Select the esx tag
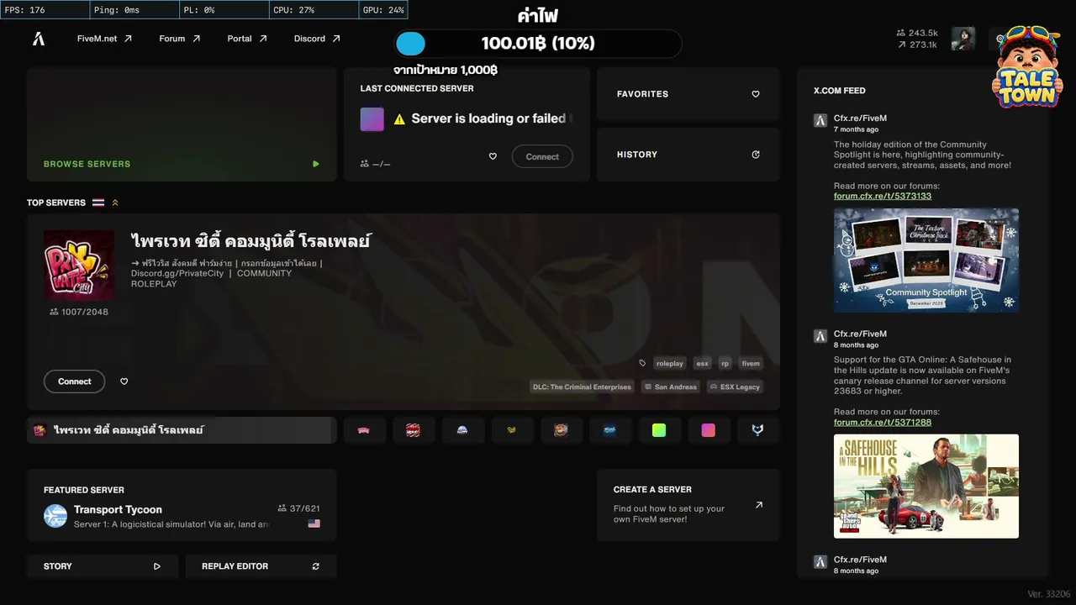 pos(702,364)
